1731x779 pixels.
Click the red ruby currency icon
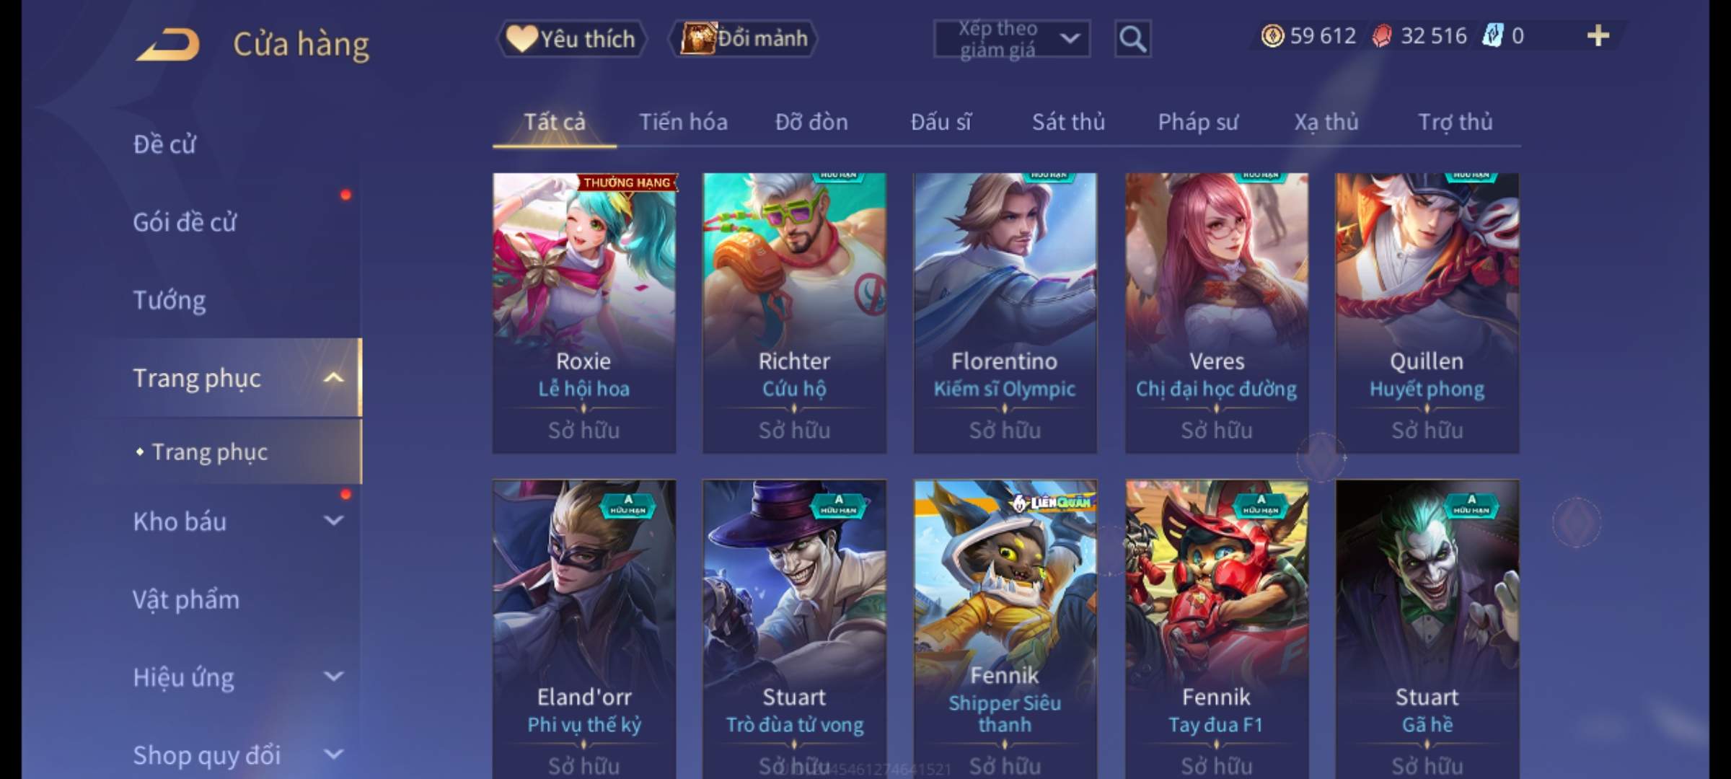pos(1382,36)
